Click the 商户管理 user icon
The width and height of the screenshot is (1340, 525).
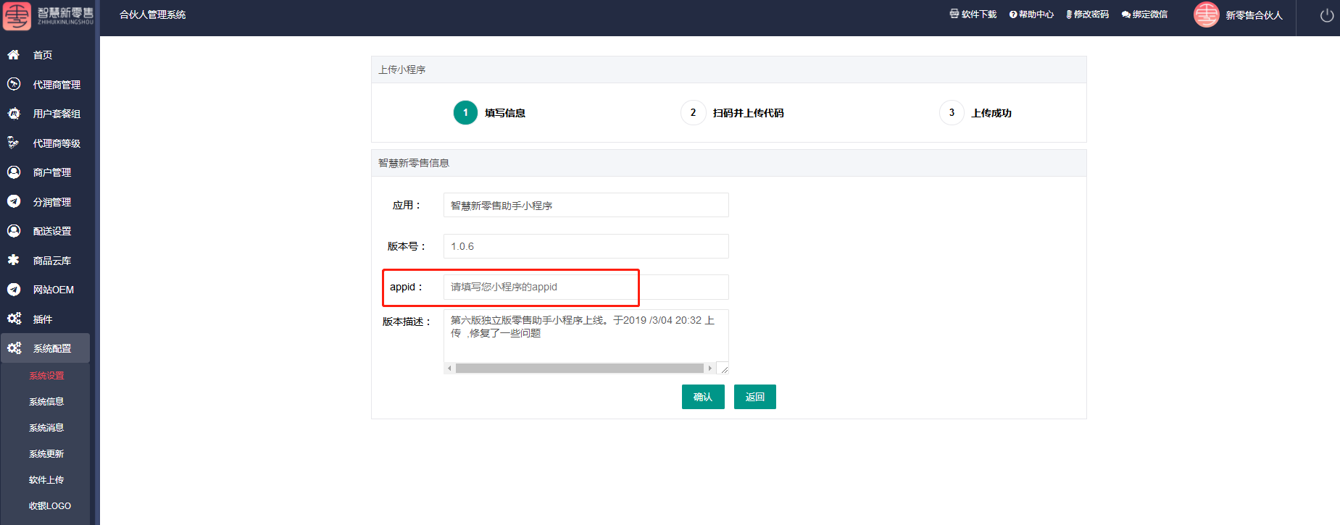coord(13,172)
